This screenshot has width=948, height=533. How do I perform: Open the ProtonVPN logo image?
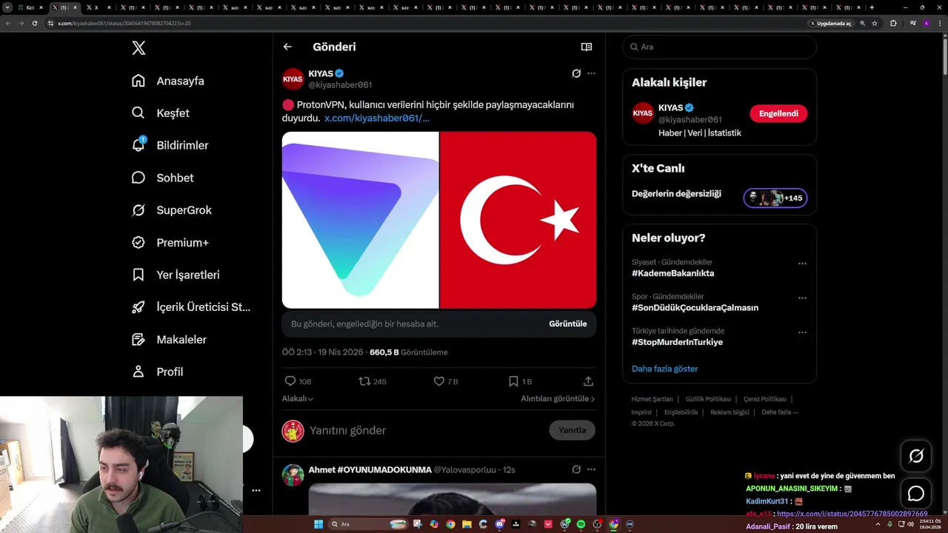pos(360,220)
